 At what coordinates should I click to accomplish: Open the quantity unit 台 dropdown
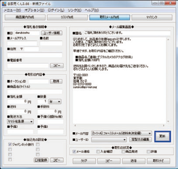tap(55, 102)
